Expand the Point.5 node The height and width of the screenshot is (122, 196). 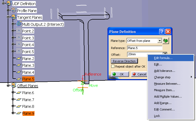click(x=13, y=51)
